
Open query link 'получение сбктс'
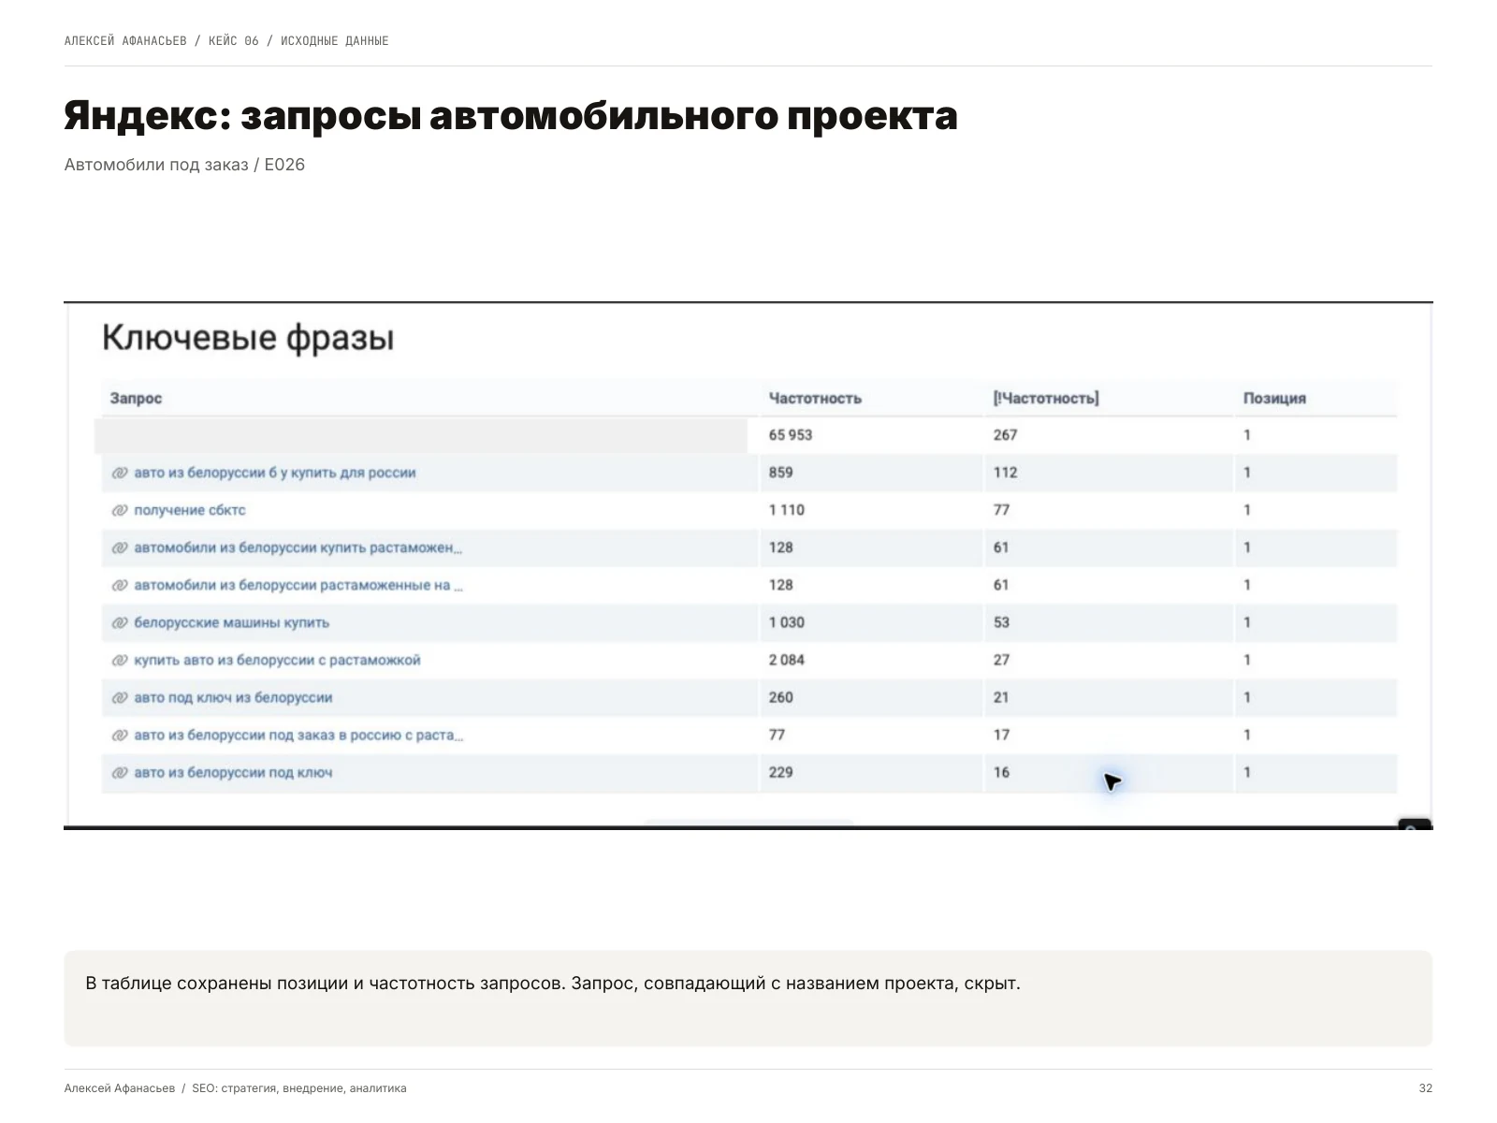tap(189, 510)
